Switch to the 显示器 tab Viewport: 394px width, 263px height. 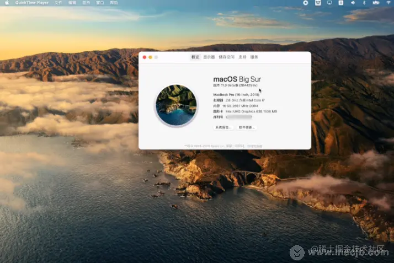[x=209, y=57]
